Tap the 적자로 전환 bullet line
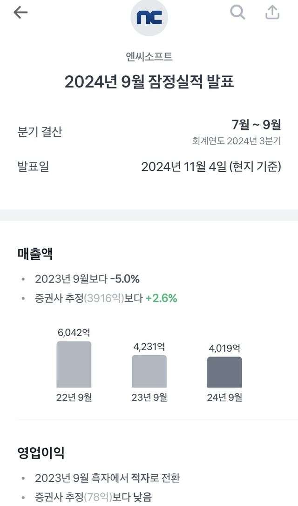Viewport: 298px width, 506px height. 107,478
